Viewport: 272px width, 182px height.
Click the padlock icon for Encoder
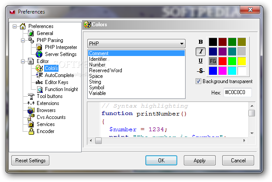31,131
